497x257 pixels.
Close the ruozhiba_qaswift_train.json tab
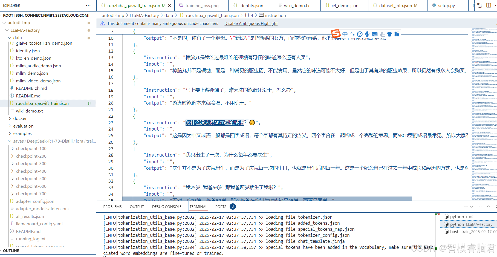pyautogui.click(x=169, y=5)
